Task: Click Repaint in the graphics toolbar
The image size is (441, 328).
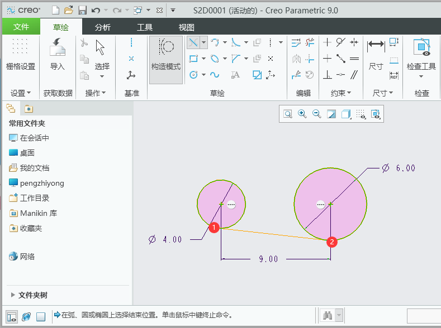Action: click(x=331, y=114)
